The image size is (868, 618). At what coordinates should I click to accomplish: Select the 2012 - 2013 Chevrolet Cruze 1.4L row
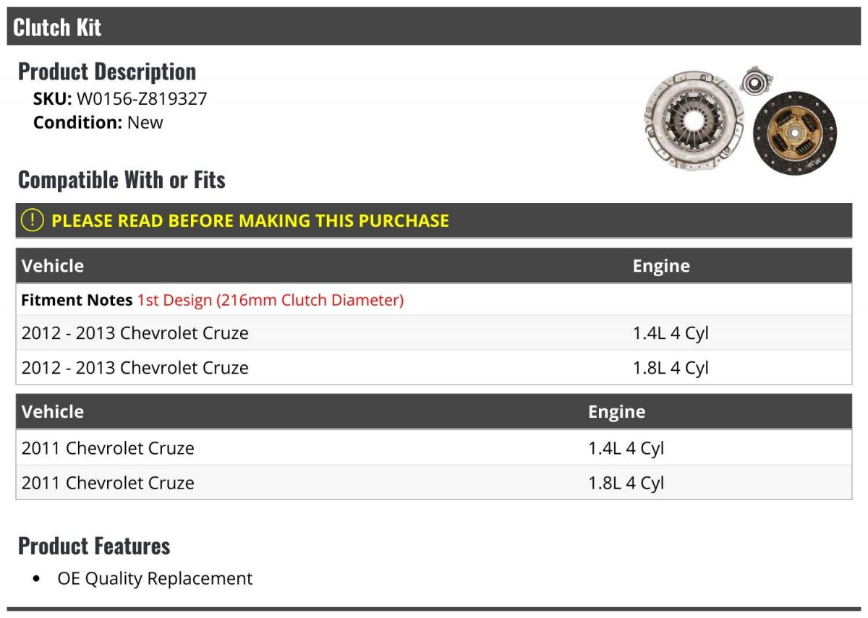(x=135, y=333)
